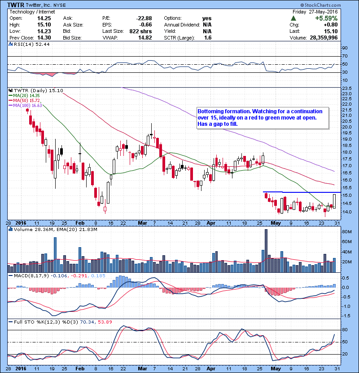Click the Volume value 28,359,996

point(324,38)
